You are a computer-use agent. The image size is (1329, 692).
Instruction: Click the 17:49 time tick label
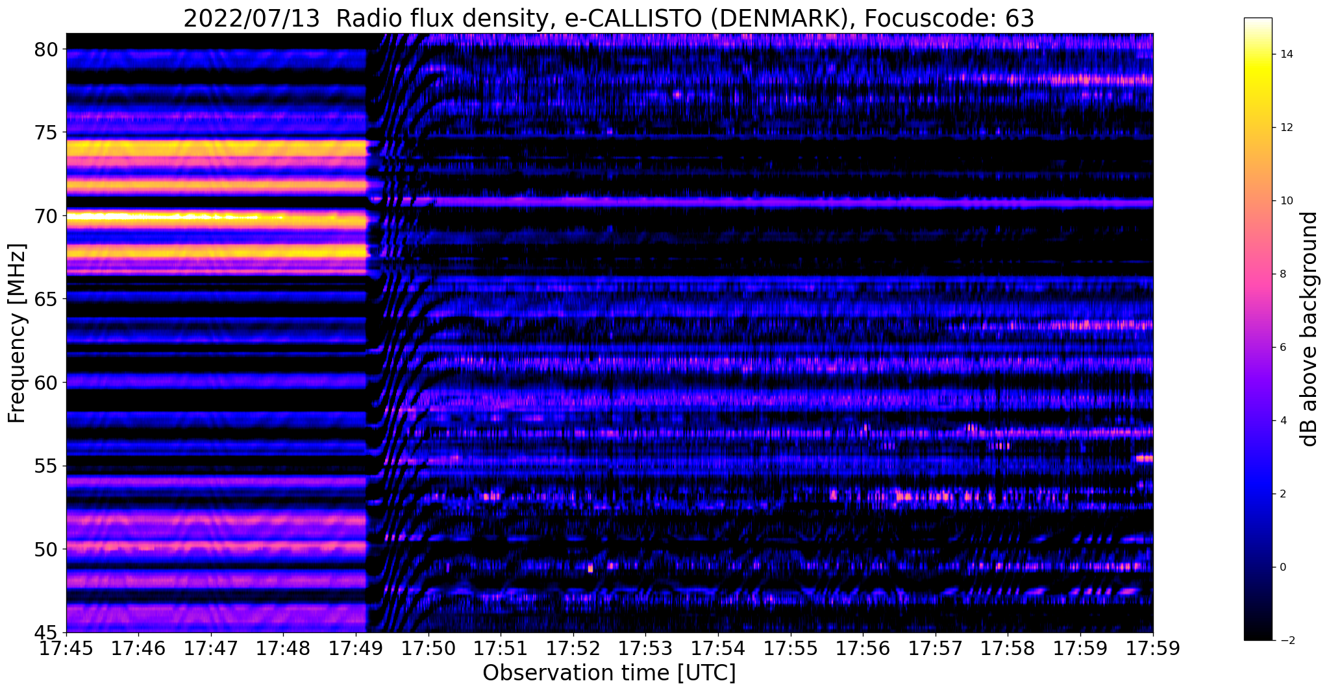click(x=356, y=649)
